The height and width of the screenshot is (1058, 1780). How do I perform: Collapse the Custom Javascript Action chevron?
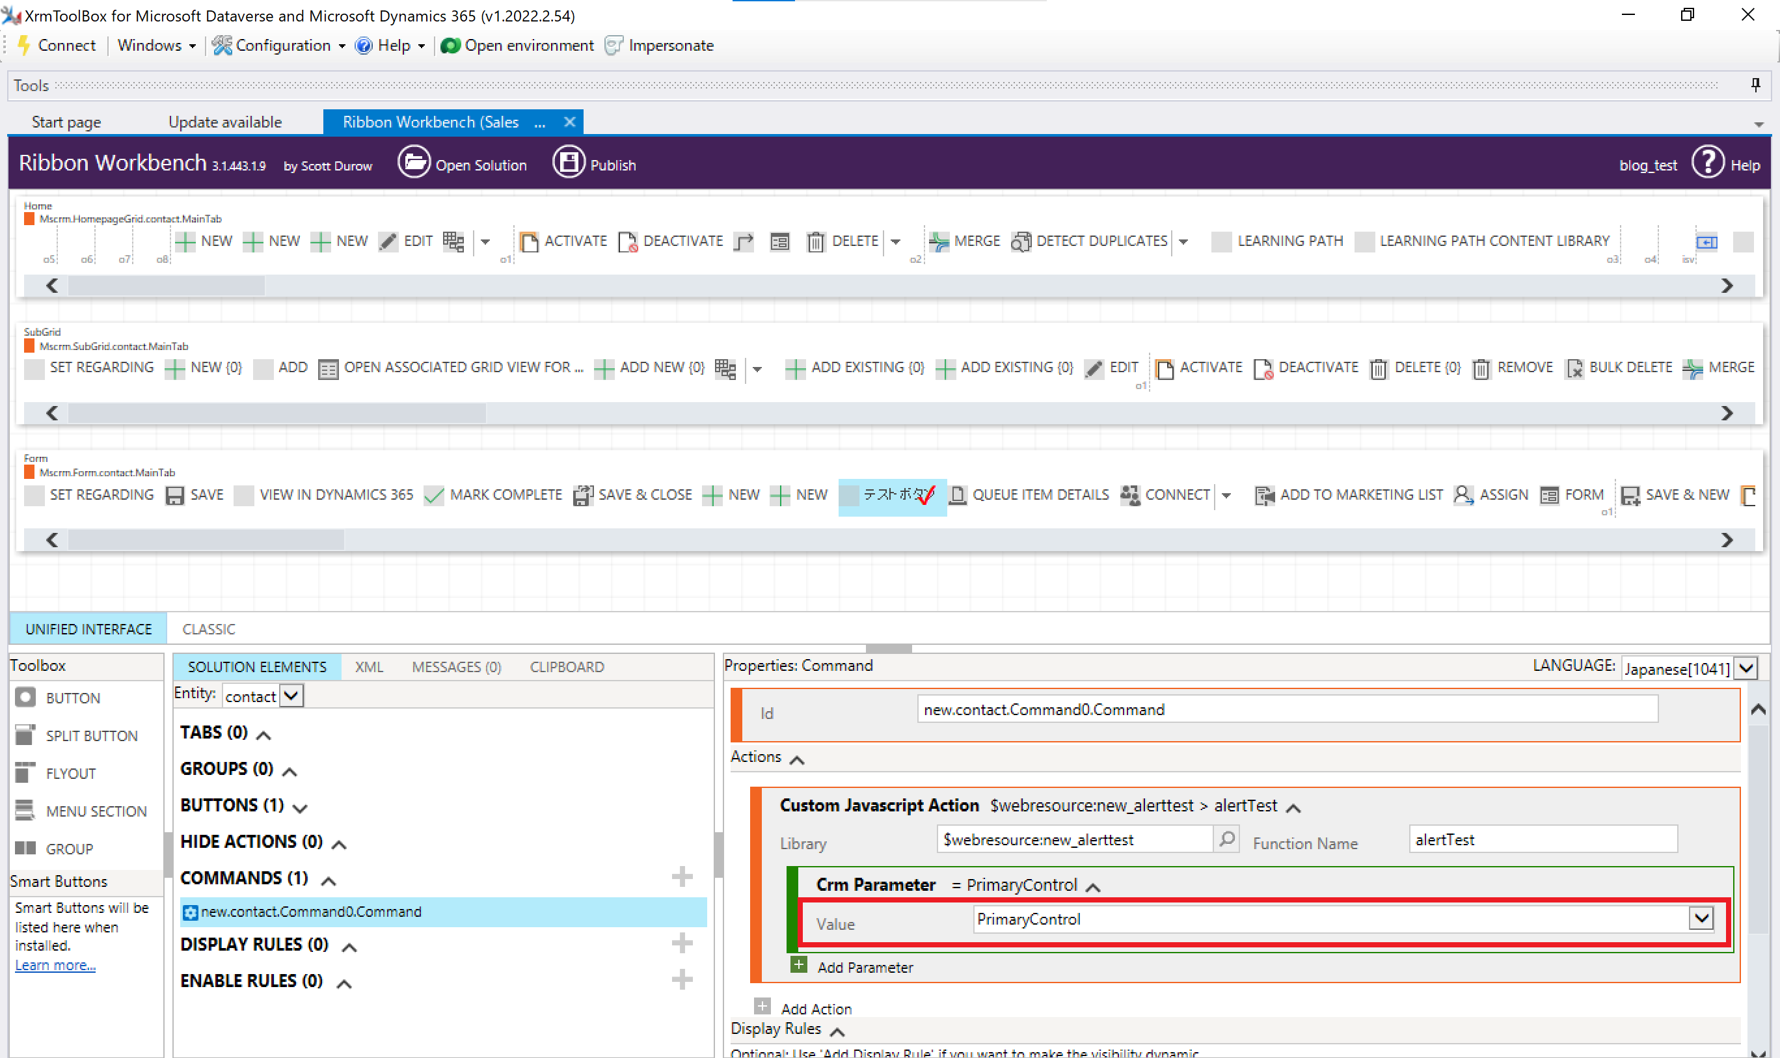(x=1293, y=807)
